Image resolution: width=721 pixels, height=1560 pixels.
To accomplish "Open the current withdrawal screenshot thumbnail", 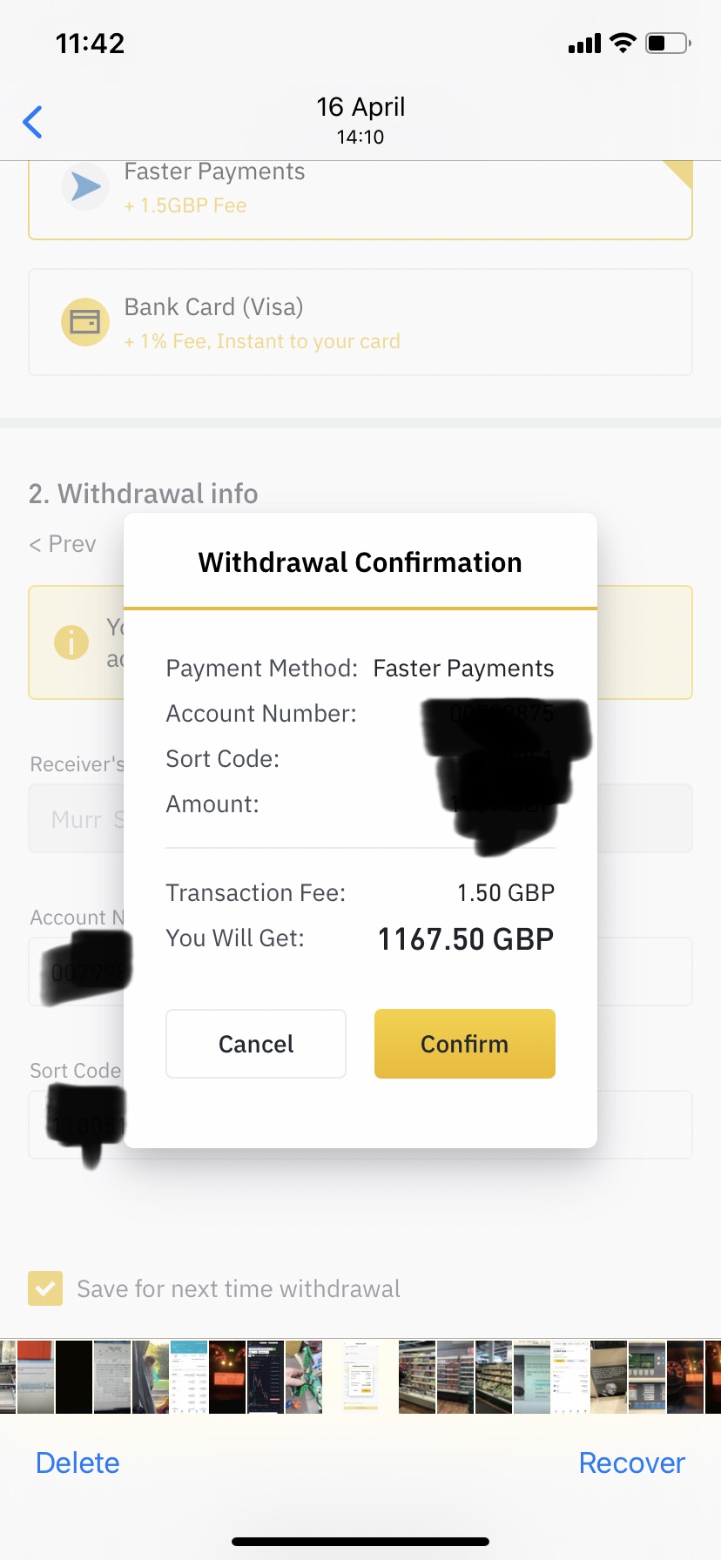I will point(360,1376).
